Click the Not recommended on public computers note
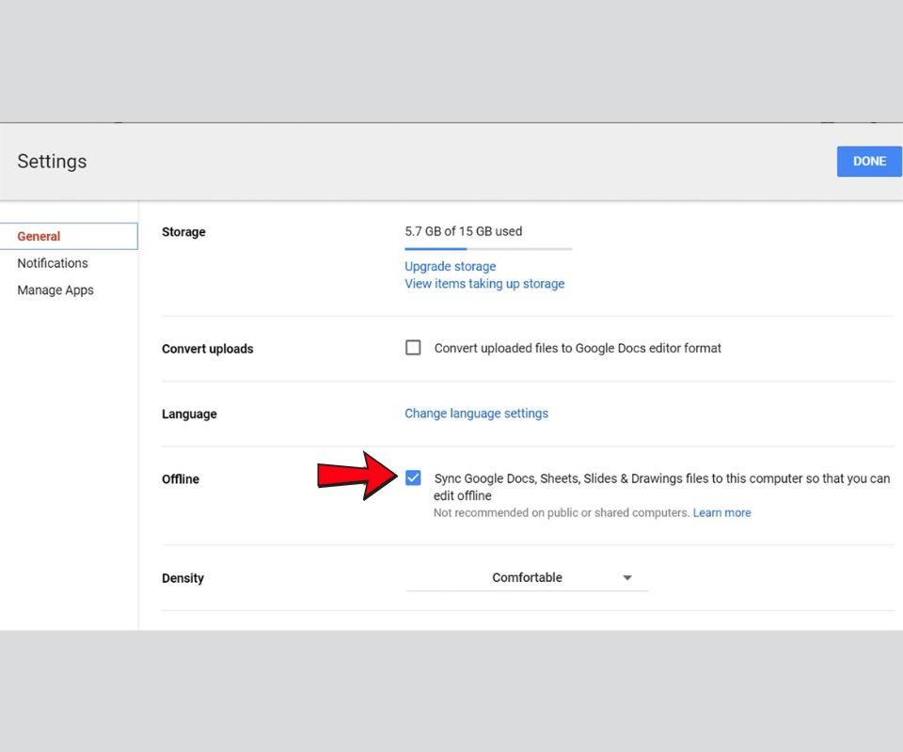 [x=562, y=512]
